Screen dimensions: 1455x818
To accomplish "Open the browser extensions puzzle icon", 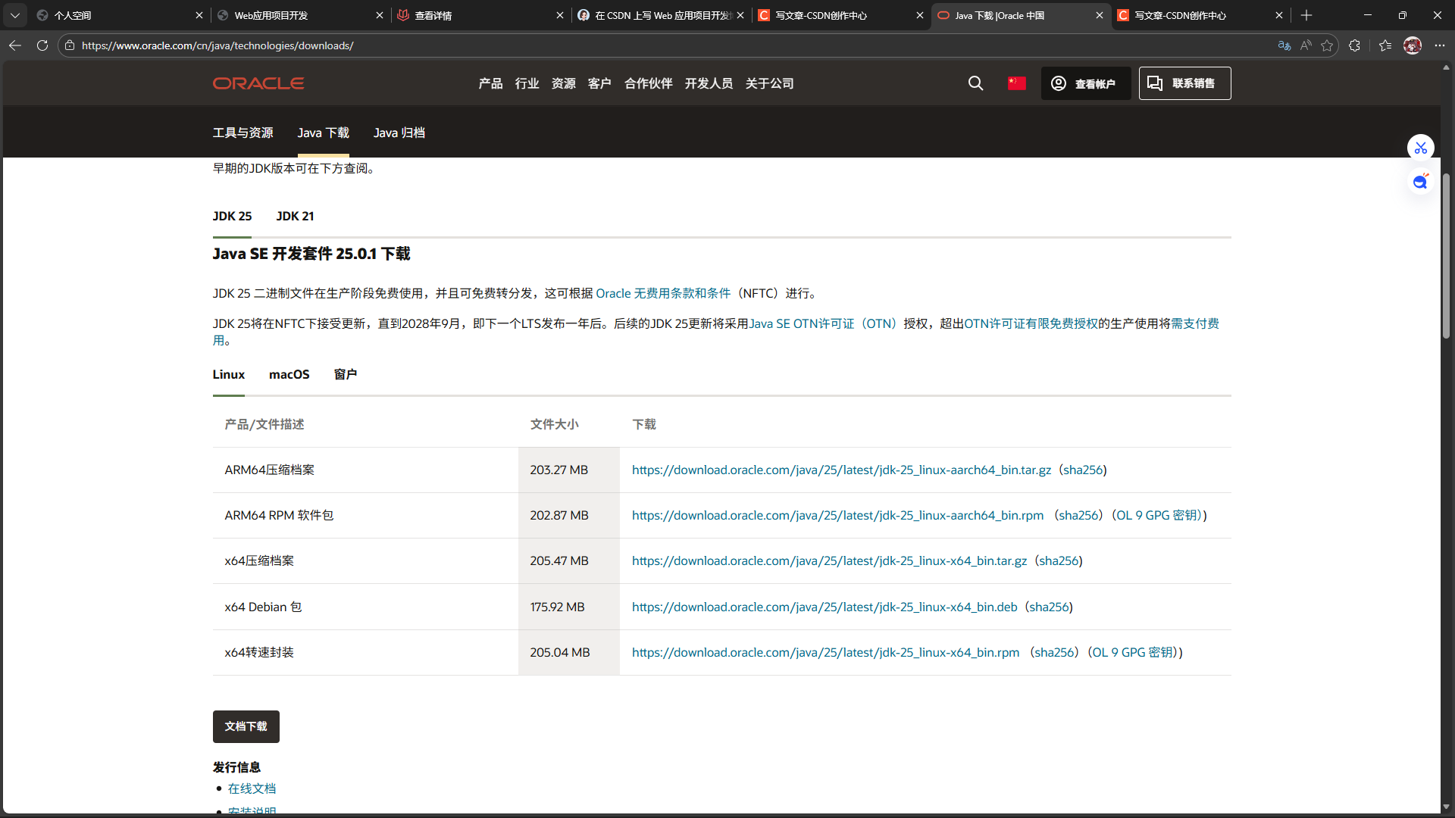I will (x=1355, y=45).
